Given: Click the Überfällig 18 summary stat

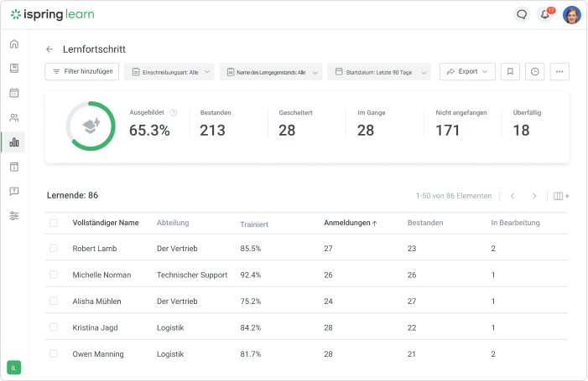Looking at the screenshot, I should point(527,123).
